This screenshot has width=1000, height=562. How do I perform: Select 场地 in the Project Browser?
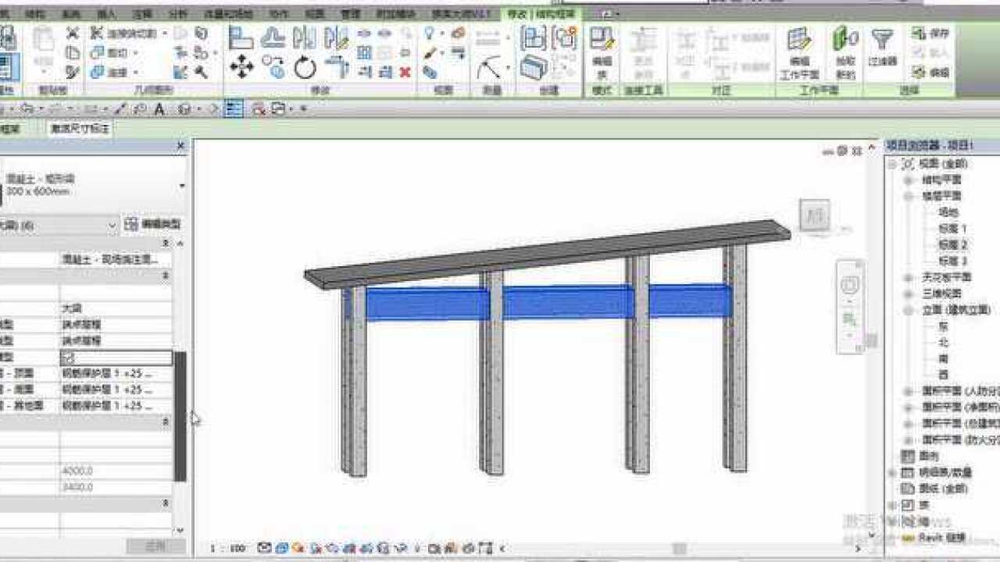(x=948, y=212)
